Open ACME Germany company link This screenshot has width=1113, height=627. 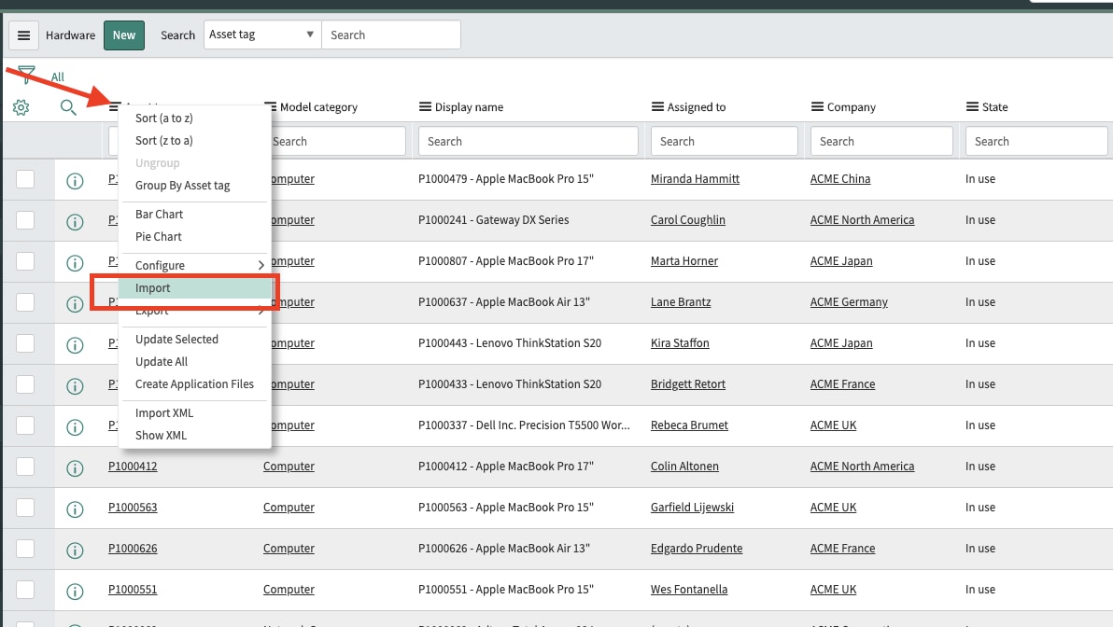[849, 302]
